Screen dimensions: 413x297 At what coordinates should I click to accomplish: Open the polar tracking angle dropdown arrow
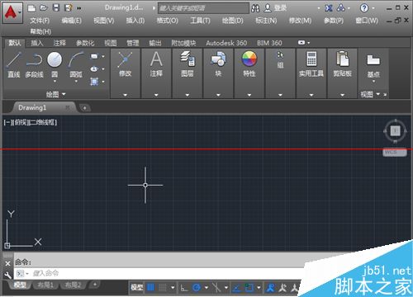click(206, 288)
